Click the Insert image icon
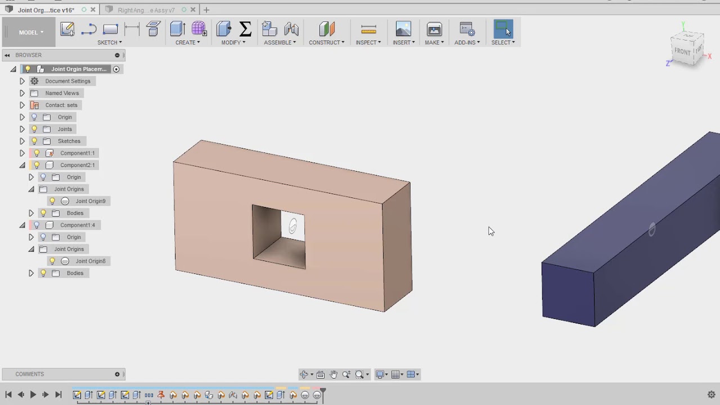This screenshot has width=720, height=405. [x=403, y=29]
